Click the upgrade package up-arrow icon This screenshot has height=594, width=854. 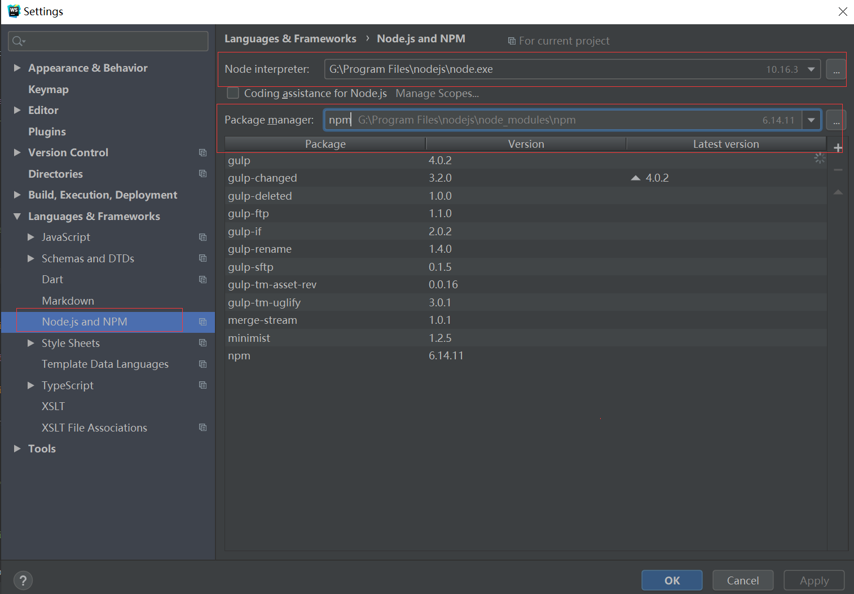tap(838, 192)
